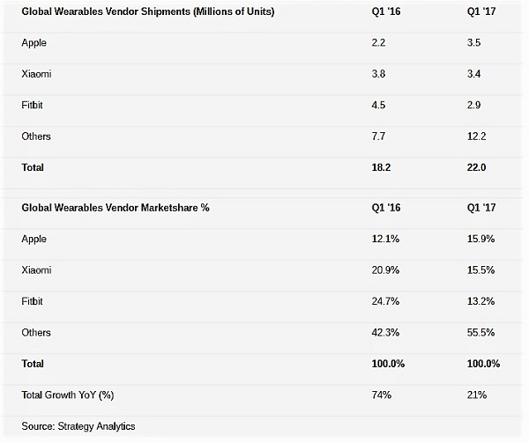The image size is (529, 443).
Task: Select the 74% YoY growth value
Action: click(x=382, y=395)
